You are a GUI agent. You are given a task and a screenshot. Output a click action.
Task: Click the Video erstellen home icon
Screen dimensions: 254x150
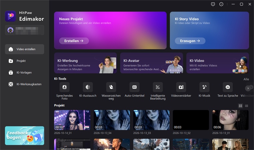tap(11, 49)
